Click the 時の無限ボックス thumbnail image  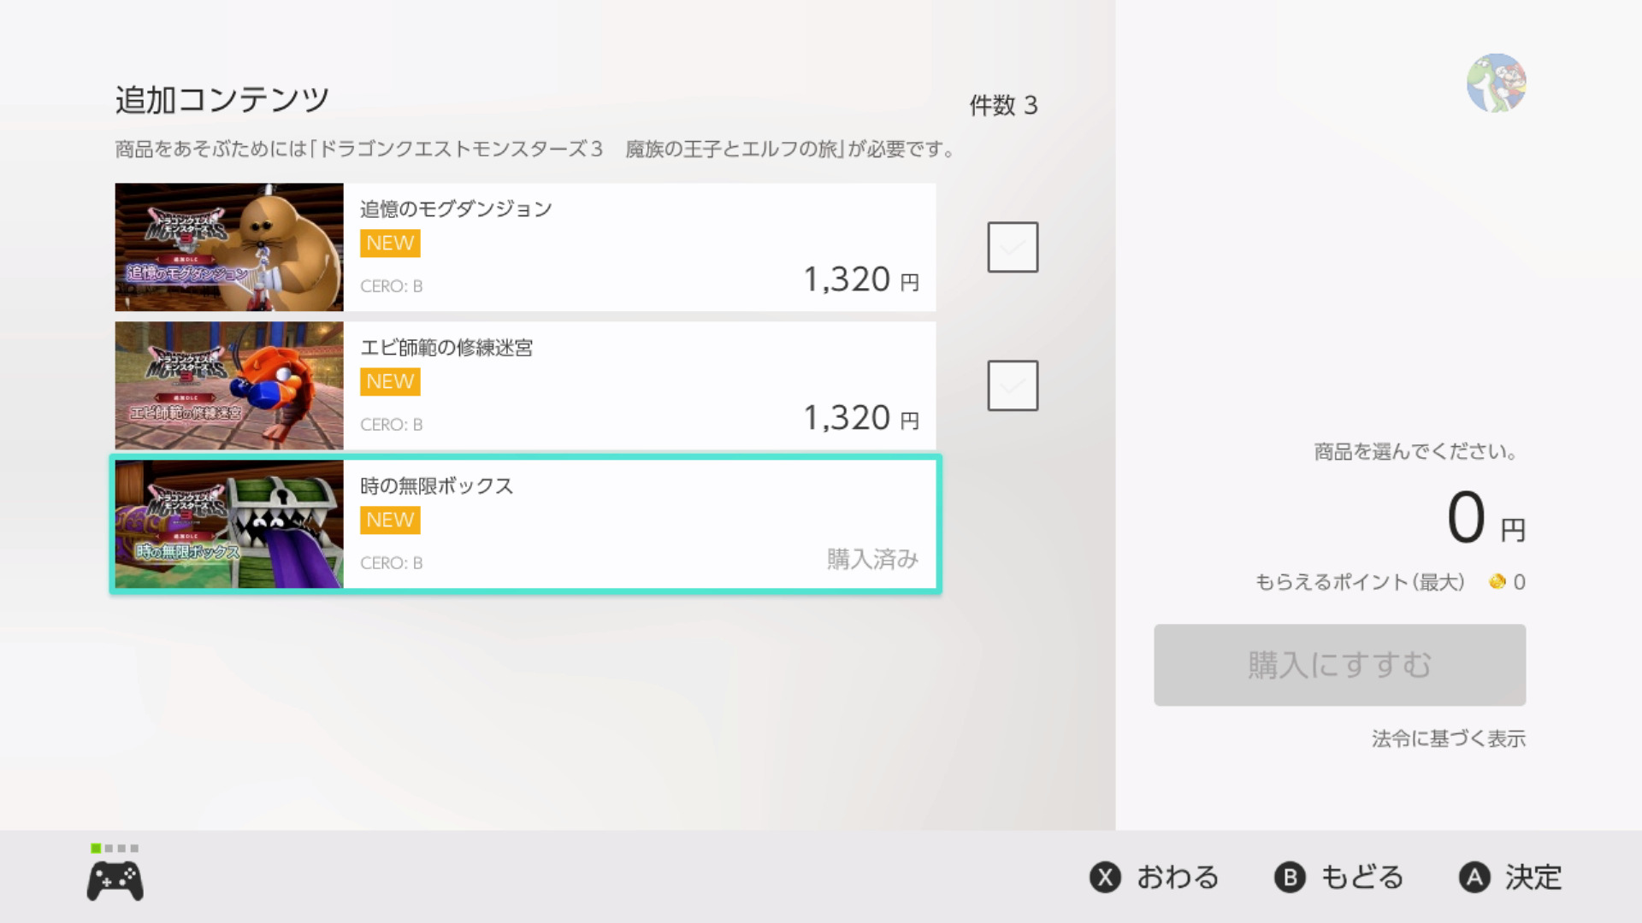click(x=227, y=524)
